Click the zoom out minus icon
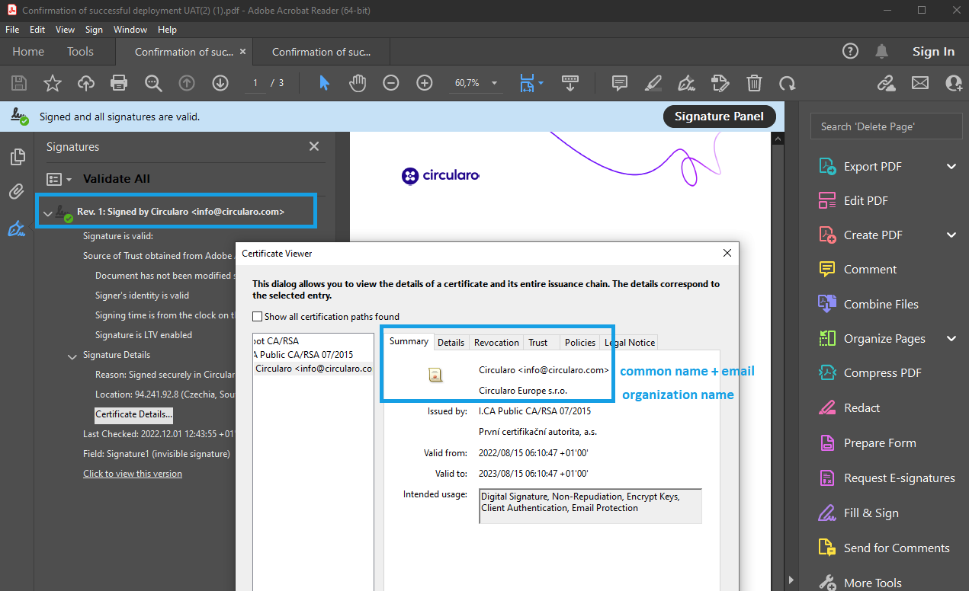The image size is (969, 591). [391, 83]
